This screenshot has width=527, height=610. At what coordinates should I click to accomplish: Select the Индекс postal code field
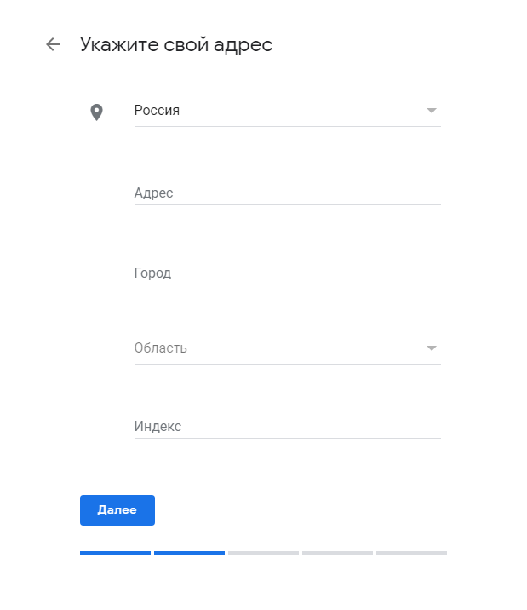point(286,427)
